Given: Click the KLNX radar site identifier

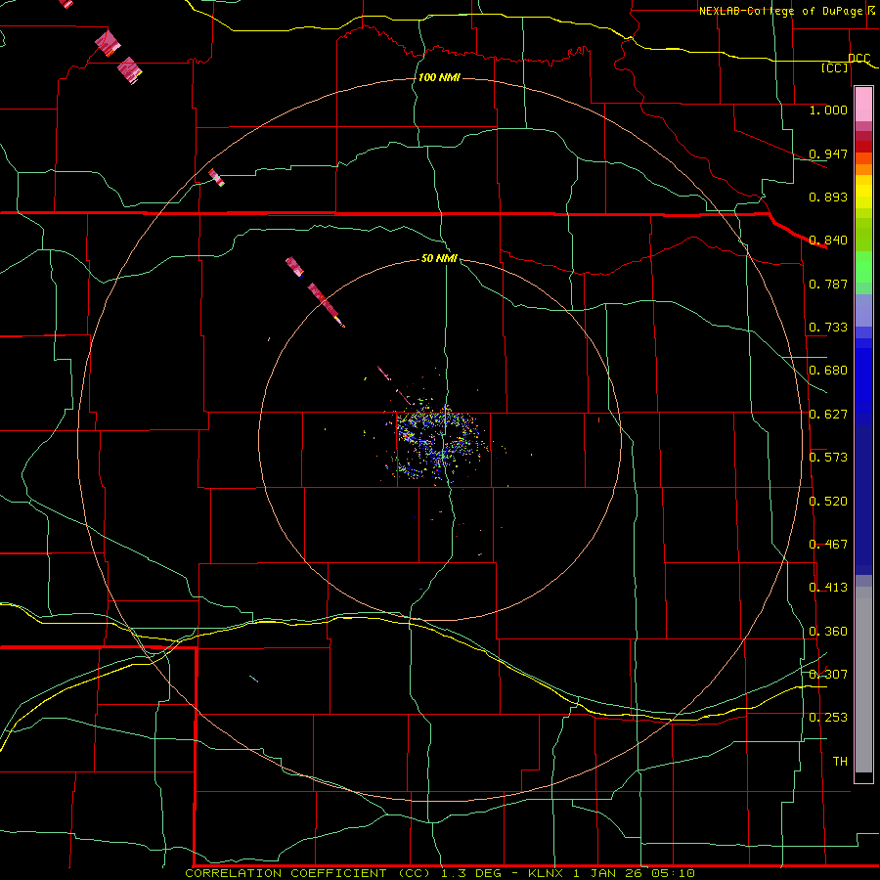Looking at the screenshot, I should [548, 873].
